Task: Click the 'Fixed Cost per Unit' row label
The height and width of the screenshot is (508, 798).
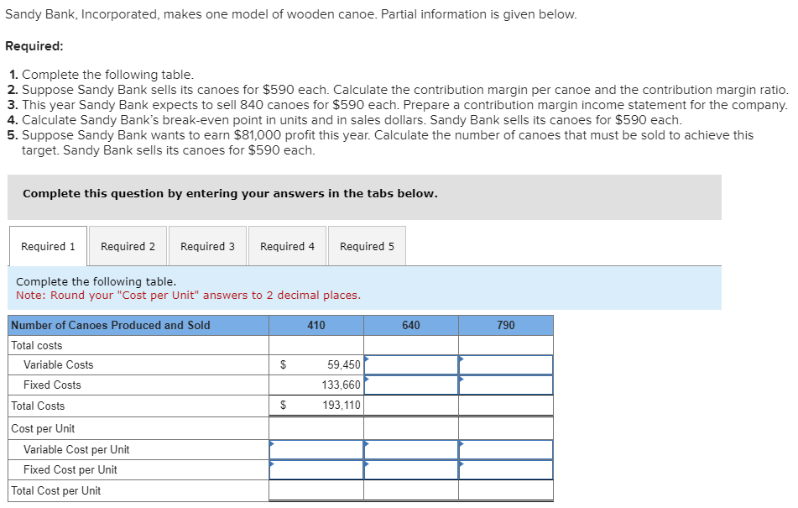Action: 70,470
